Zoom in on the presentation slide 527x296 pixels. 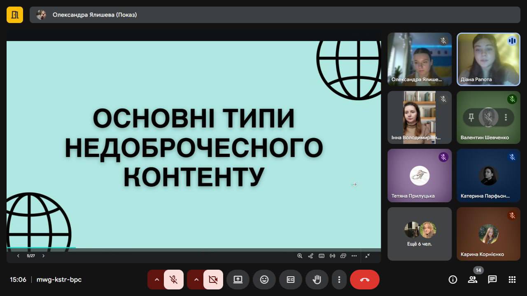(x=300, y=256)
